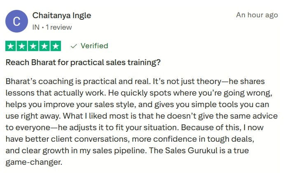This screenshot has width=285, height=173.
Task: Click the first green rating star
Action: pos(11,46)
